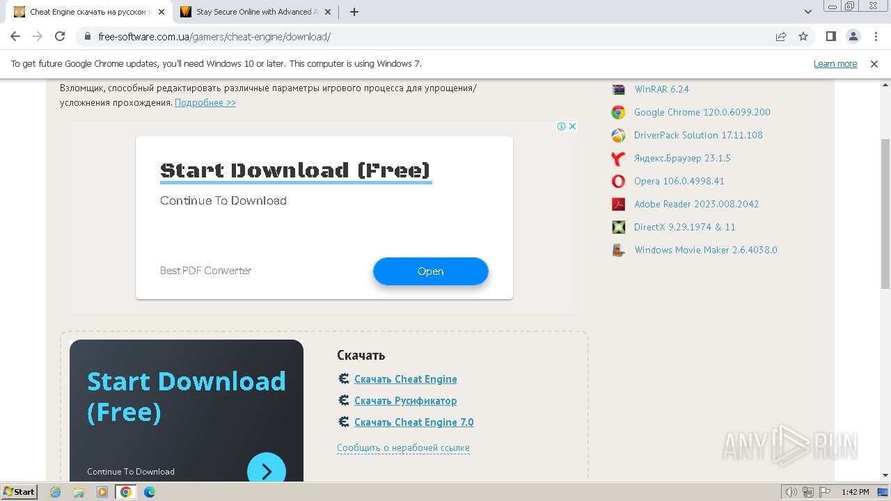
Task: Switch to the Cheat Engine tab
Action: coord(89,12)
